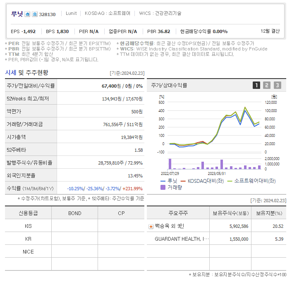Select the 52주베타 1.58 value

tap(139, 150)
